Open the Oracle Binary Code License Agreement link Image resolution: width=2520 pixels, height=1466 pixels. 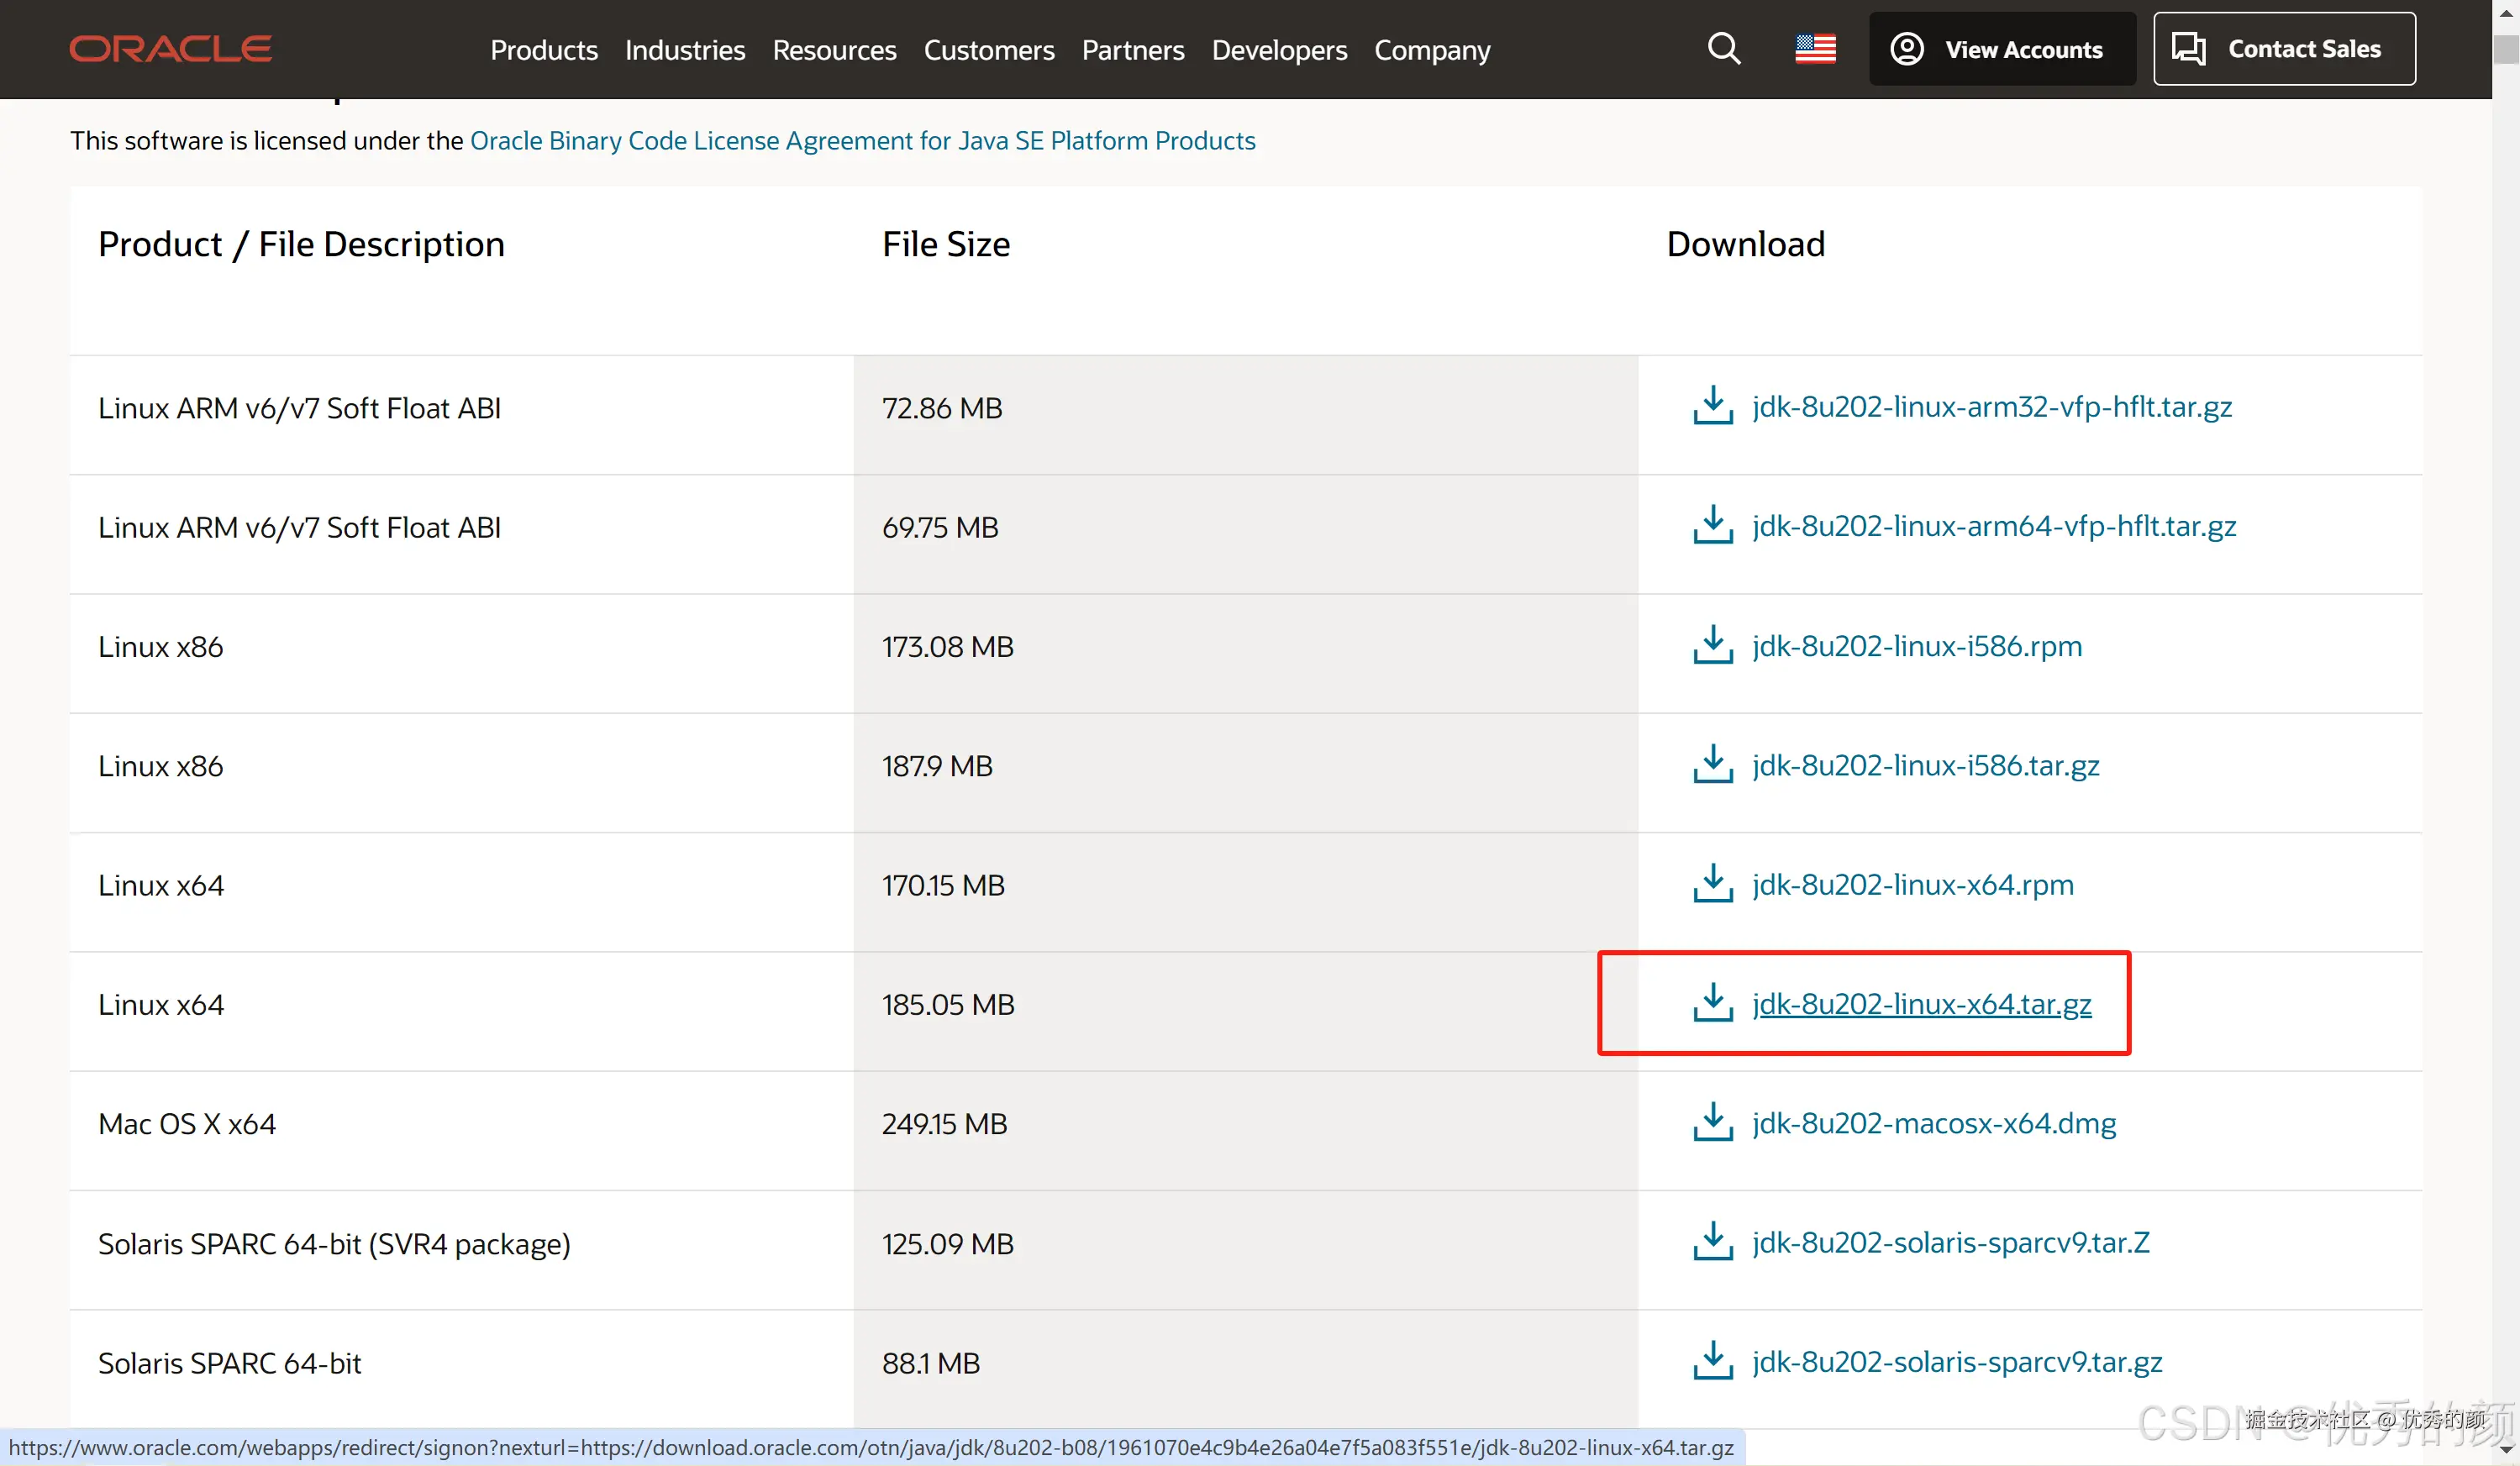pos(862,141)
